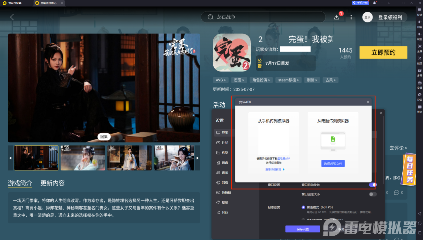Open 设置 settings from the right sidebar
This screenshot has width=423, height=240.
(x=420, y=97)
